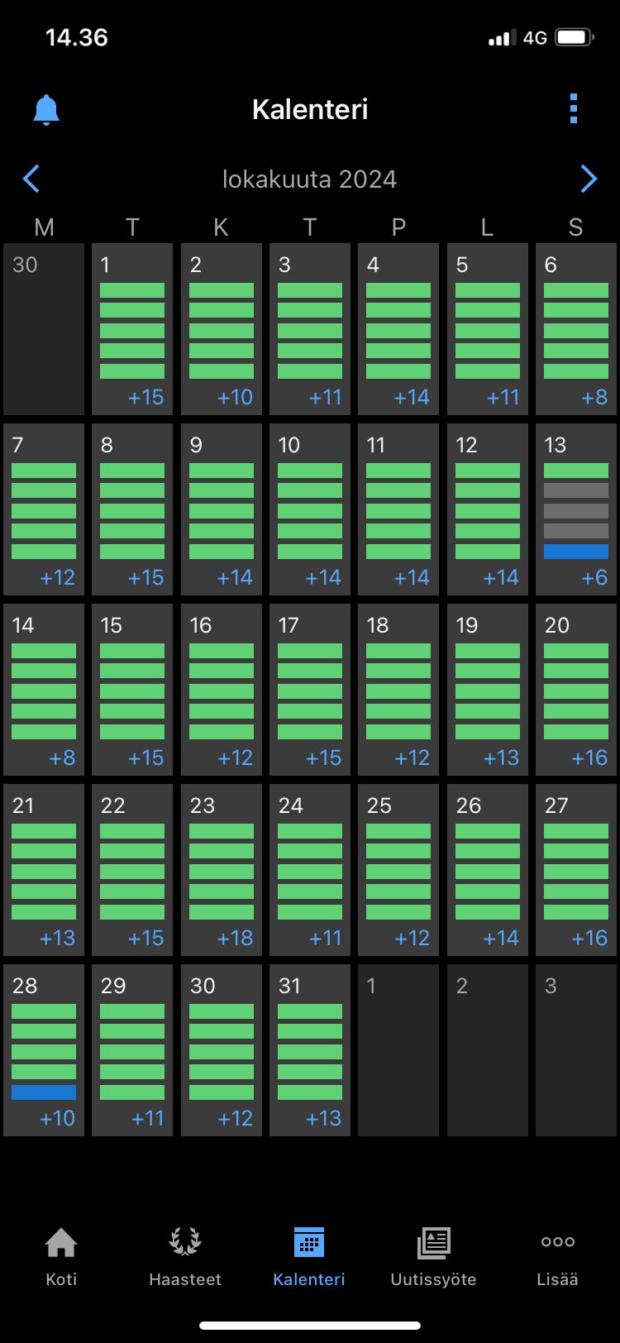Select October 28 day cell
This screenshot has height=1343, width=620.
click(x=44, y=1049)
